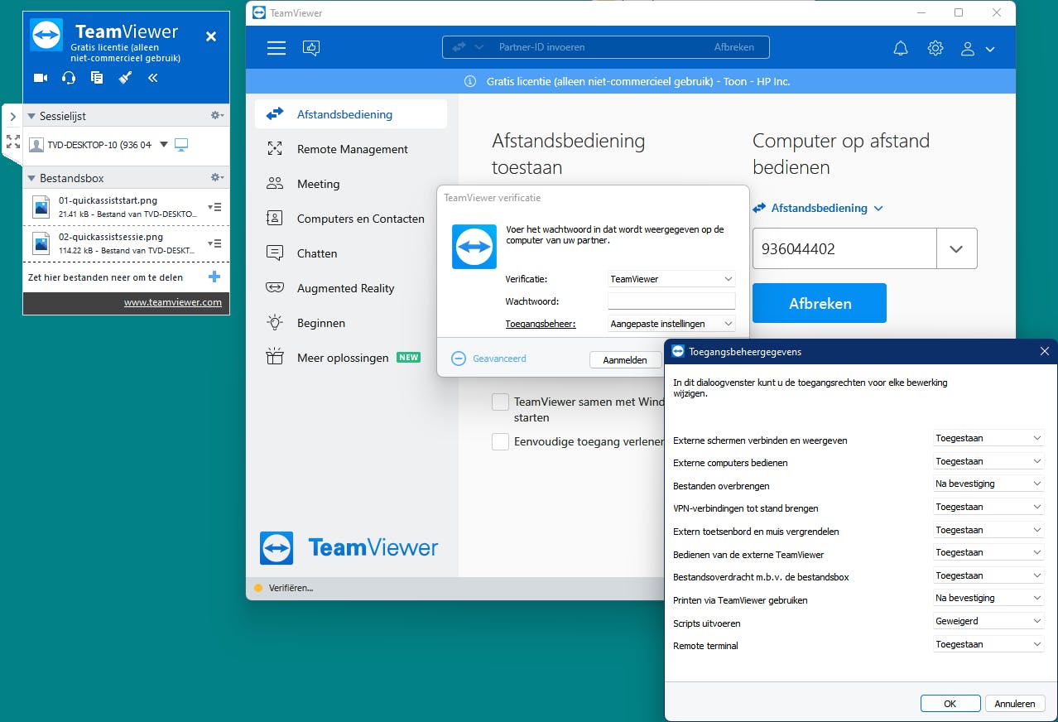This screenshot has width=1058, height=722.
Task: Change Bestandsoverdracht m.b.v. de bestandsbox dropdown
Action: click(x=988, y=575)
